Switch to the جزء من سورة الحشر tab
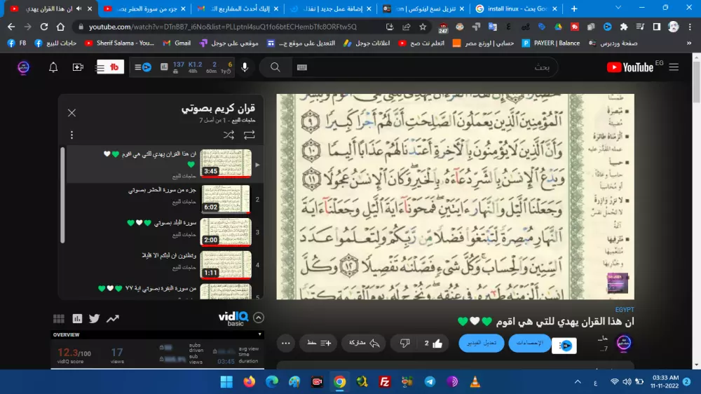The width and height of the screenshot is (701, 394). [x=144, y=8]
